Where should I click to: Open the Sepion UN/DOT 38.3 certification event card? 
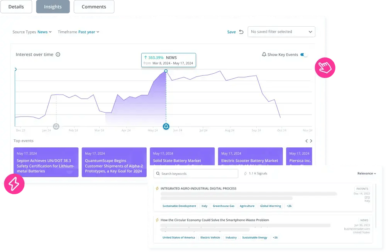tap(46, 162)
